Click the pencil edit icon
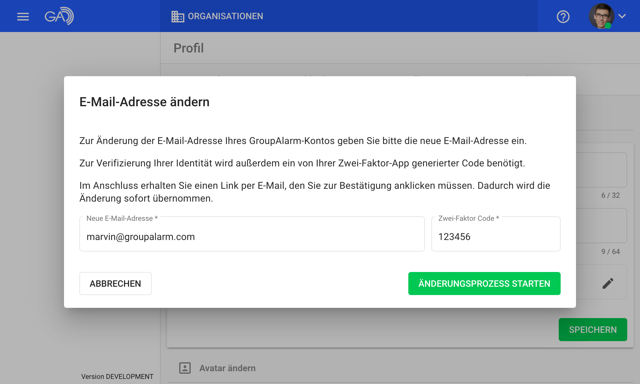640x384 pixels. click(608, 283)
